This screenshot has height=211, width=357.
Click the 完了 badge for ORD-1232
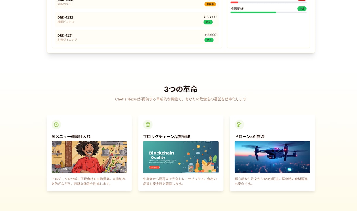[208, 22]
